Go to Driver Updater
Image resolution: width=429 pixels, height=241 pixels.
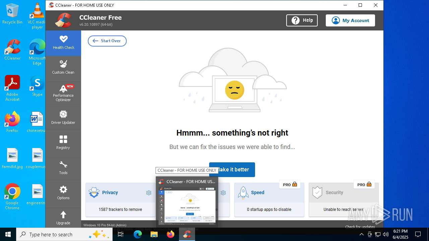(x=63, y=118)
